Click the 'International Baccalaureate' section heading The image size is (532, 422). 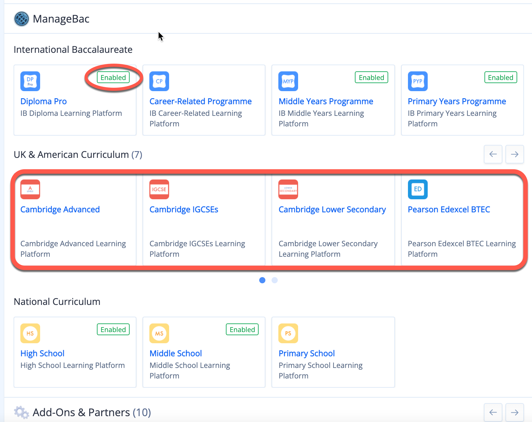click(x=73, y=50)
